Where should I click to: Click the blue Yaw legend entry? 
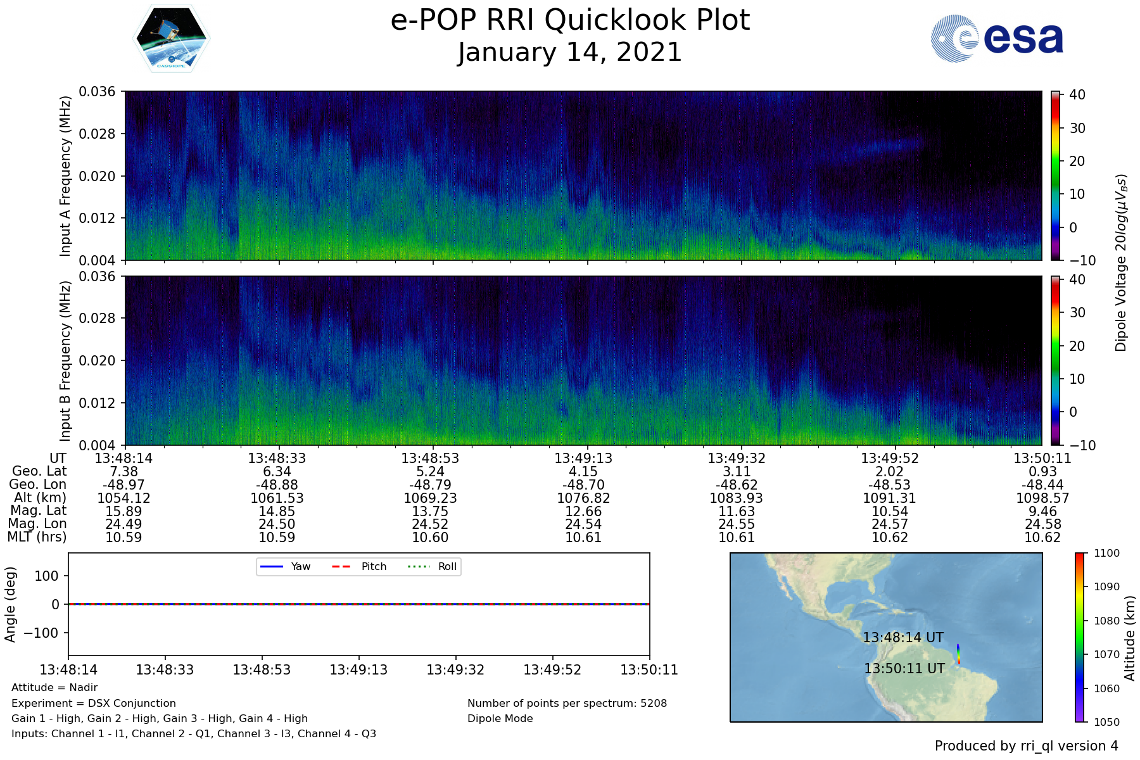pos(285,566)
